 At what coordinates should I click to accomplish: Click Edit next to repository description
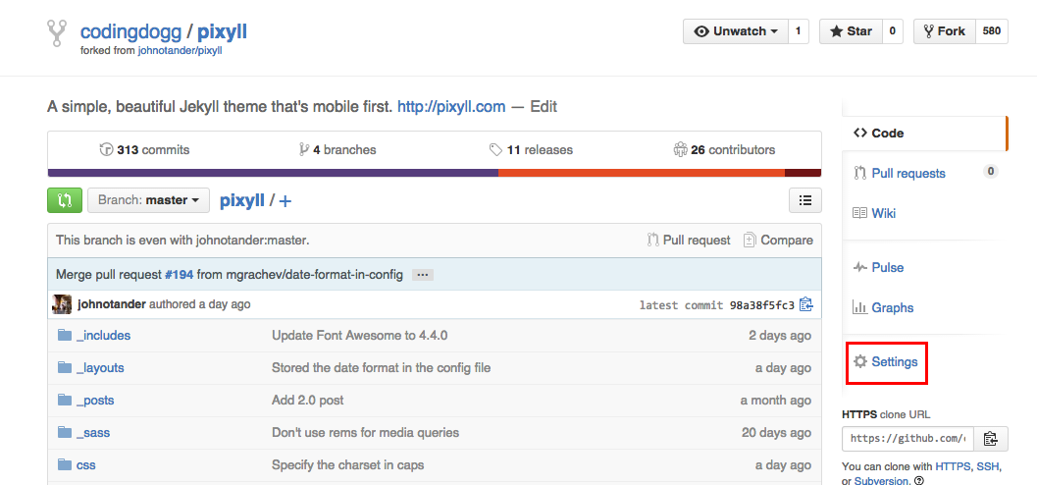pyautogui.click(x=543, y=106)
